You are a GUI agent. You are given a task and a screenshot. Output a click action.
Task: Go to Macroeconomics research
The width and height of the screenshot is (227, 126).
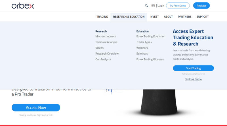(106, 37)
